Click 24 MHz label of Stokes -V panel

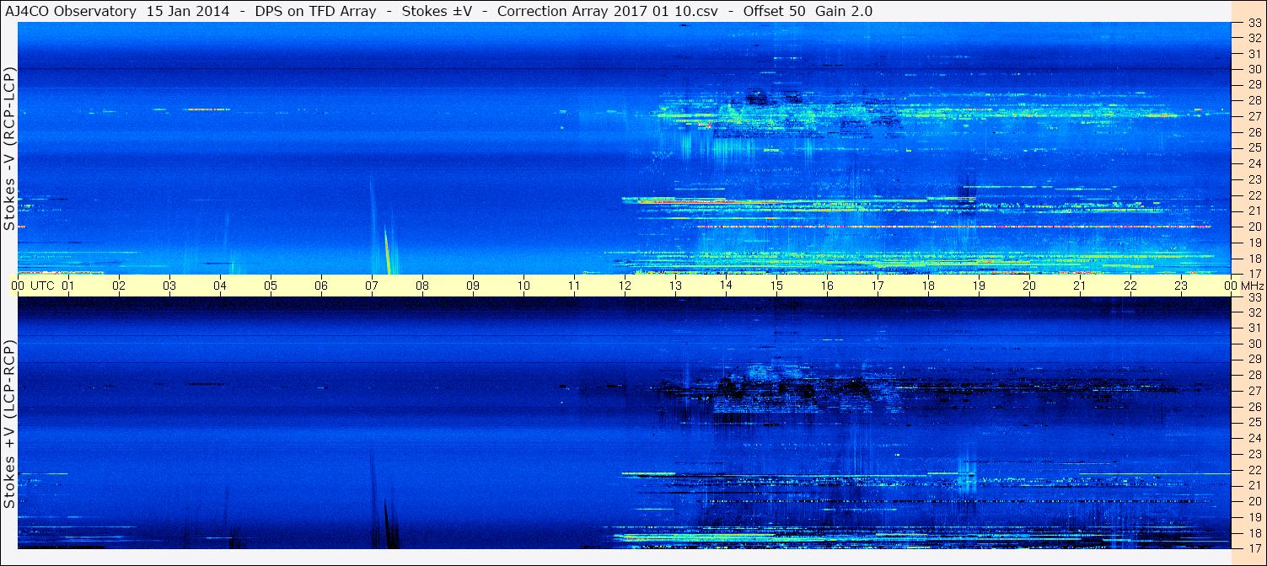[1254, 163]
